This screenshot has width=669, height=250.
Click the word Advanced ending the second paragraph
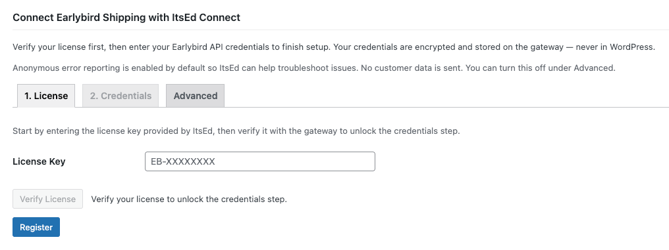click(593, 68)
